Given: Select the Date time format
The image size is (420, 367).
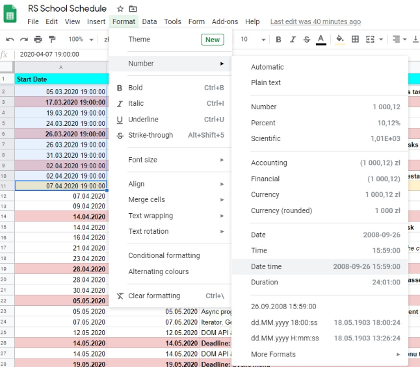Looking at the screenshot, I should [x=320, y=266].
